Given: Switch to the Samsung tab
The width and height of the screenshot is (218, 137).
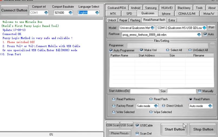Looking at the screenshot, I should click(151, 8).
